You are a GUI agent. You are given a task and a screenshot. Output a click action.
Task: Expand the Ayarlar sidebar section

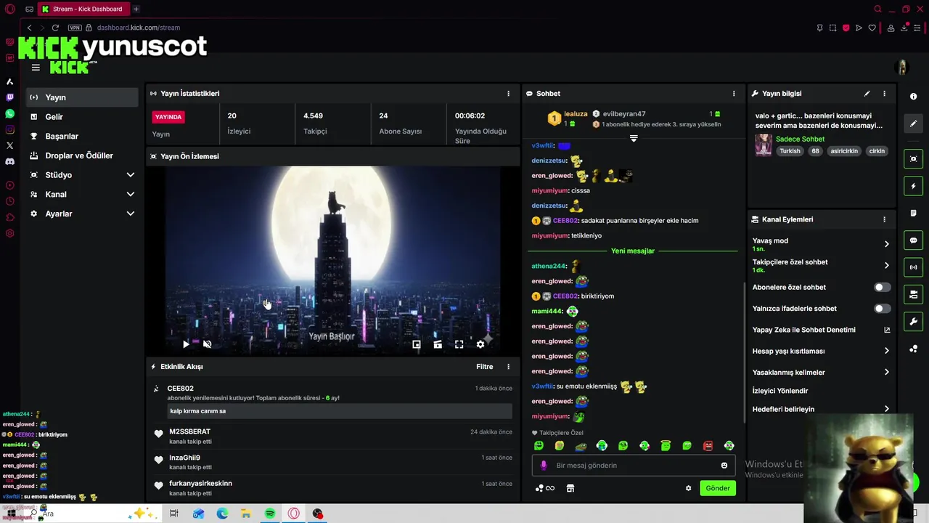tap(131, 214)
